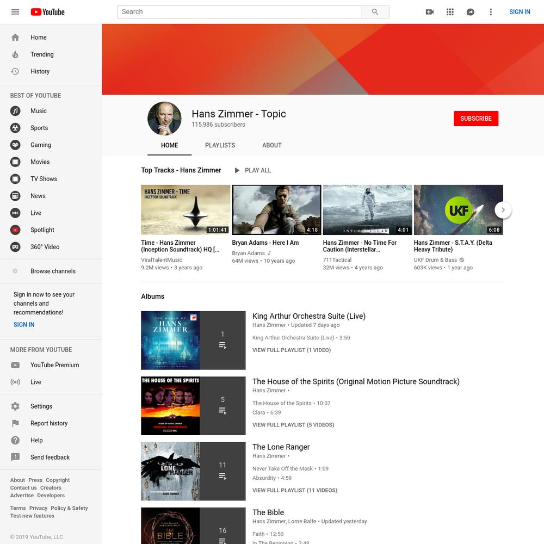The width and height of the screenshot is (544, 544).
Task: Click the News icon in sidebar
Action: pyautogui.click(x=15, y=196)
